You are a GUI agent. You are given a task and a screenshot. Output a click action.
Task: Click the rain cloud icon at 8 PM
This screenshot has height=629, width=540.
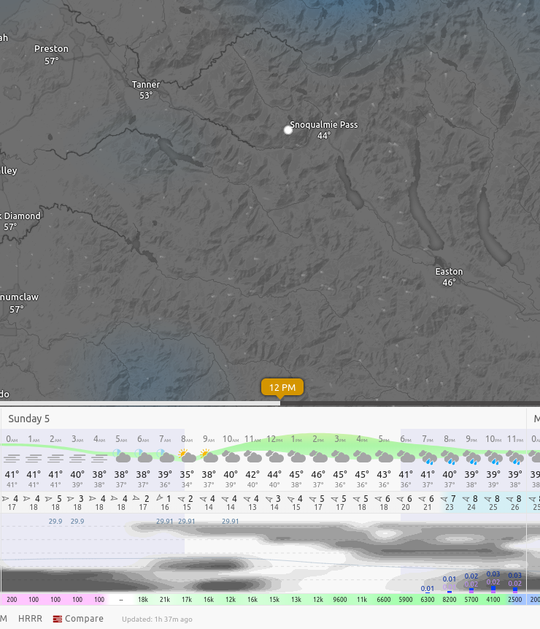point(450,457)
